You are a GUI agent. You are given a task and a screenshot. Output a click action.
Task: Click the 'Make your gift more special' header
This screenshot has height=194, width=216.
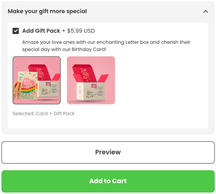click(47, 11)
